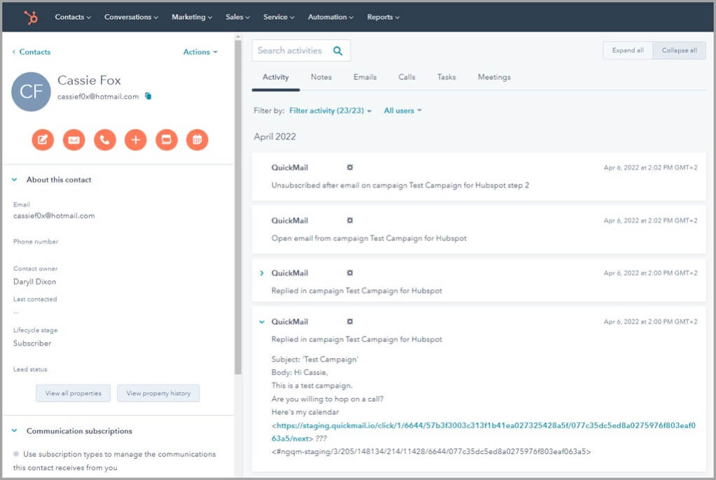Image resolution: width=716 pixels, height=480 pixels.
Task: Switch to the Emails tab
Action: tap(365, 77)
